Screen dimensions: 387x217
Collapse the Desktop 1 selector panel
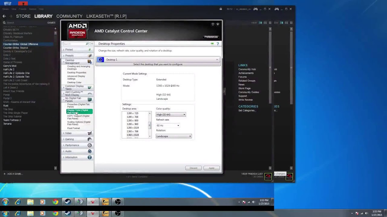coord(217,60)
